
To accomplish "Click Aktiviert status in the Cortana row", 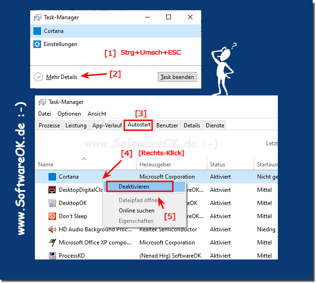I will coord(220,177).
